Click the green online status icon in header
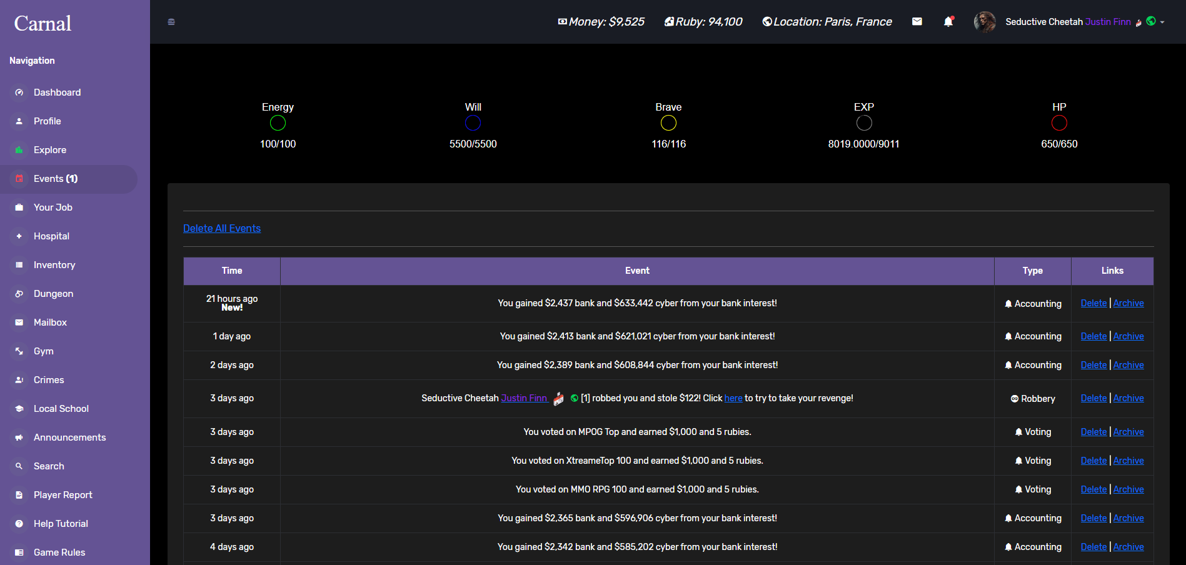This screenshot has width=1186, height=565. (x=1151, y=21)
